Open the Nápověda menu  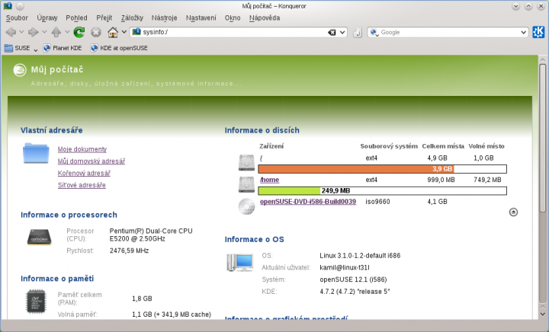click(x=265, y=18)
